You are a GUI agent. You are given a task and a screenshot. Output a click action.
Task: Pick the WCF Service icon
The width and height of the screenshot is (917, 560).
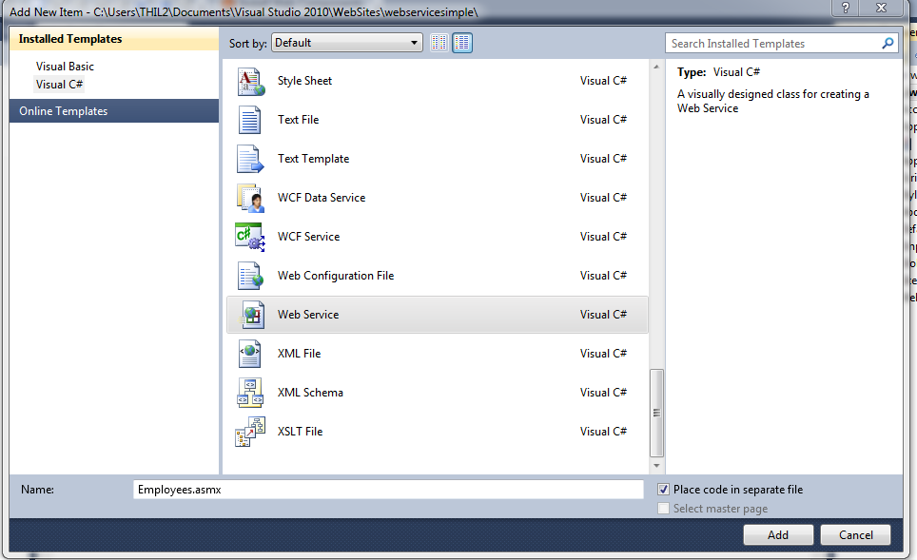[x=249, y=238]
